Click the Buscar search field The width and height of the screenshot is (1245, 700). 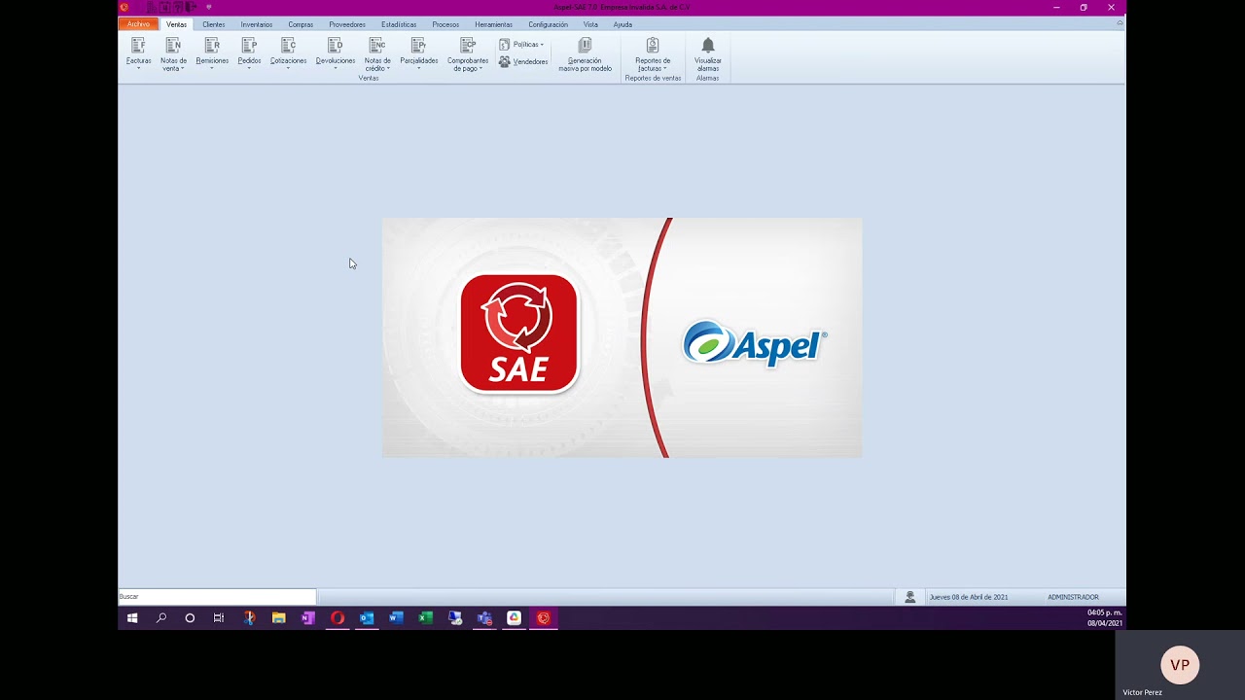click(217, 597)
